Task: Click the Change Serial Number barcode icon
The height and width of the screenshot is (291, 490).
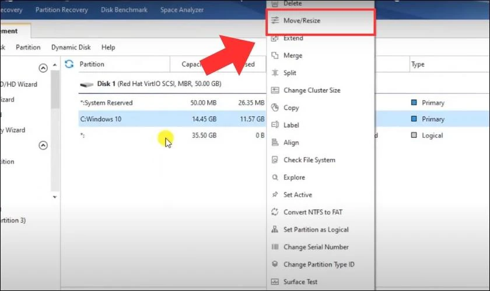Action: (x=275, y=247)
